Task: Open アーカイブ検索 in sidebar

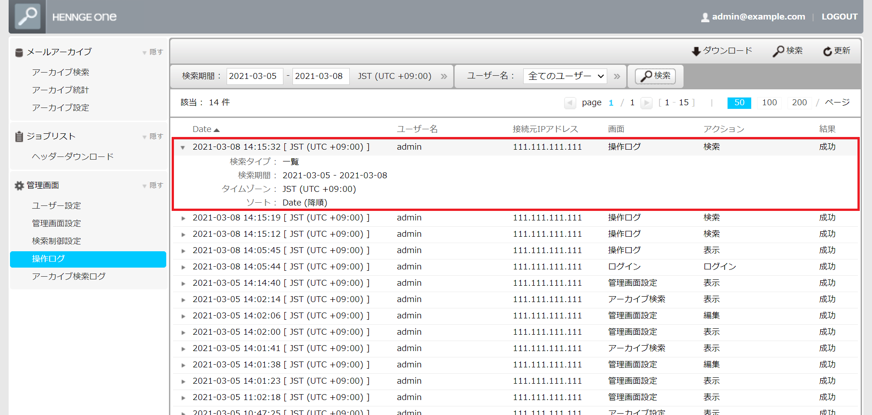Action: coord(60,73)
